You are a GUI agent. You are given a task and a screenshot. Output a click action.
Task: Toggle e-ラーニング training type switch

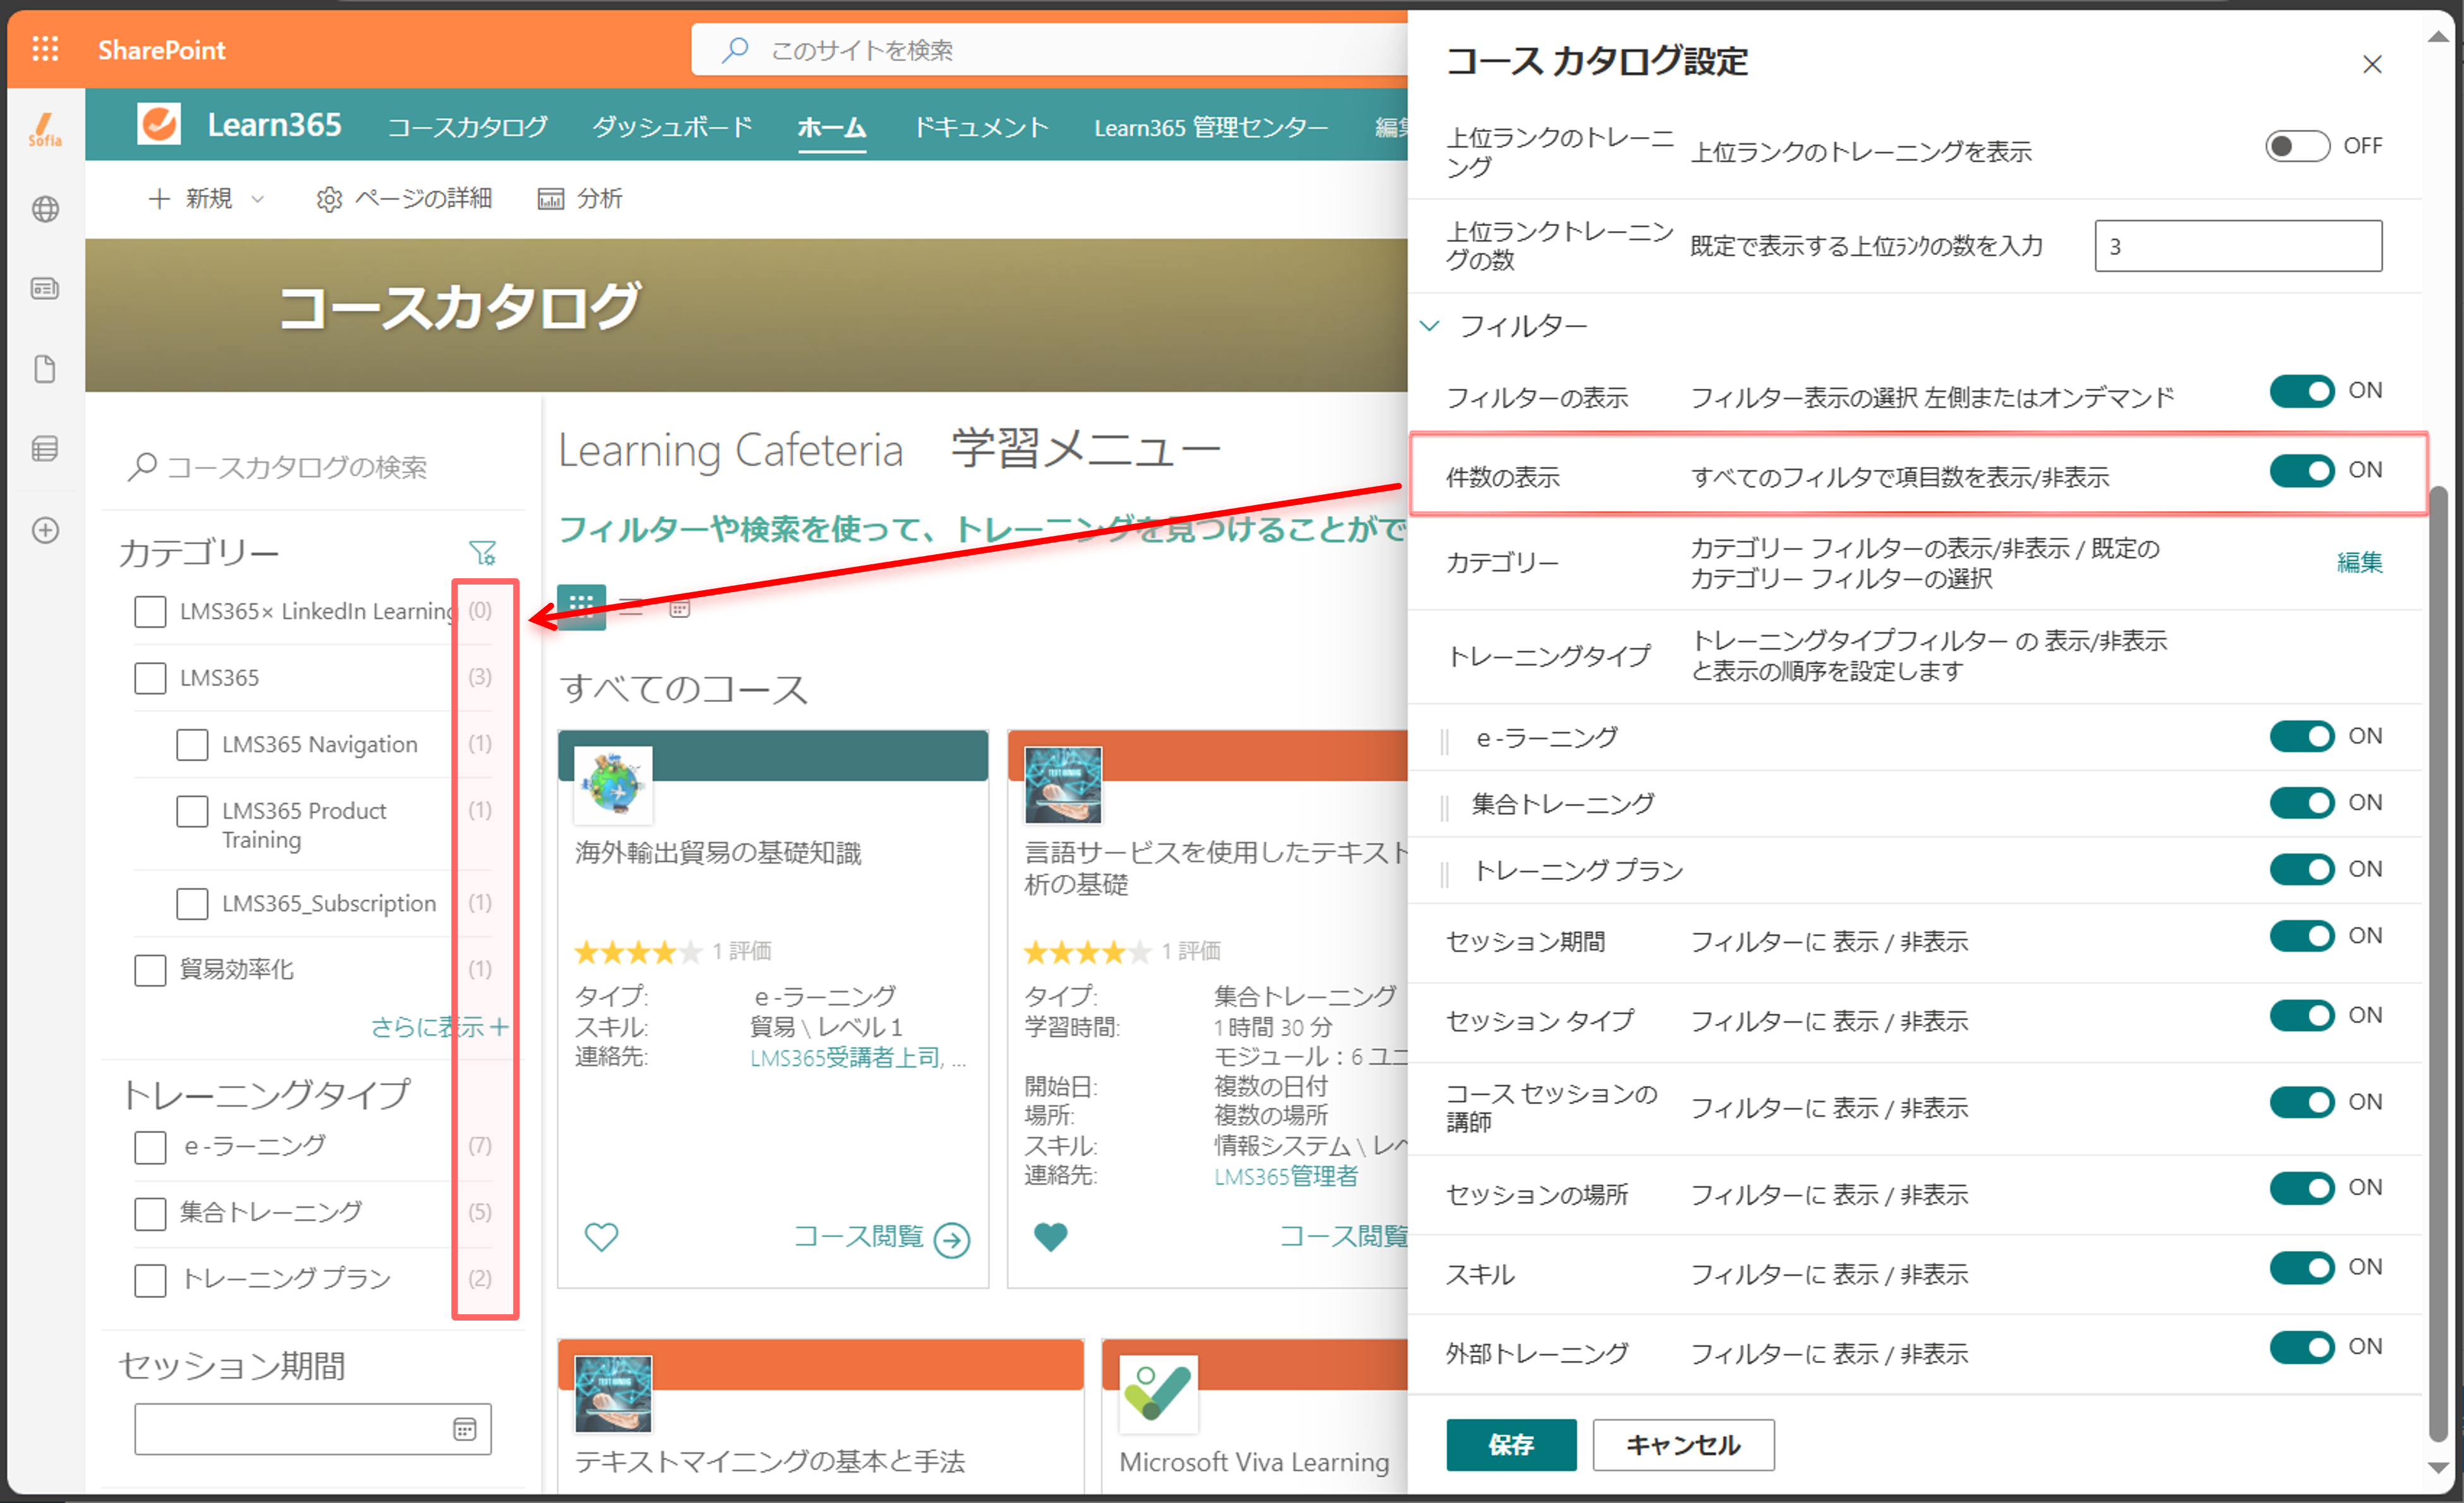click(2302, 737)
